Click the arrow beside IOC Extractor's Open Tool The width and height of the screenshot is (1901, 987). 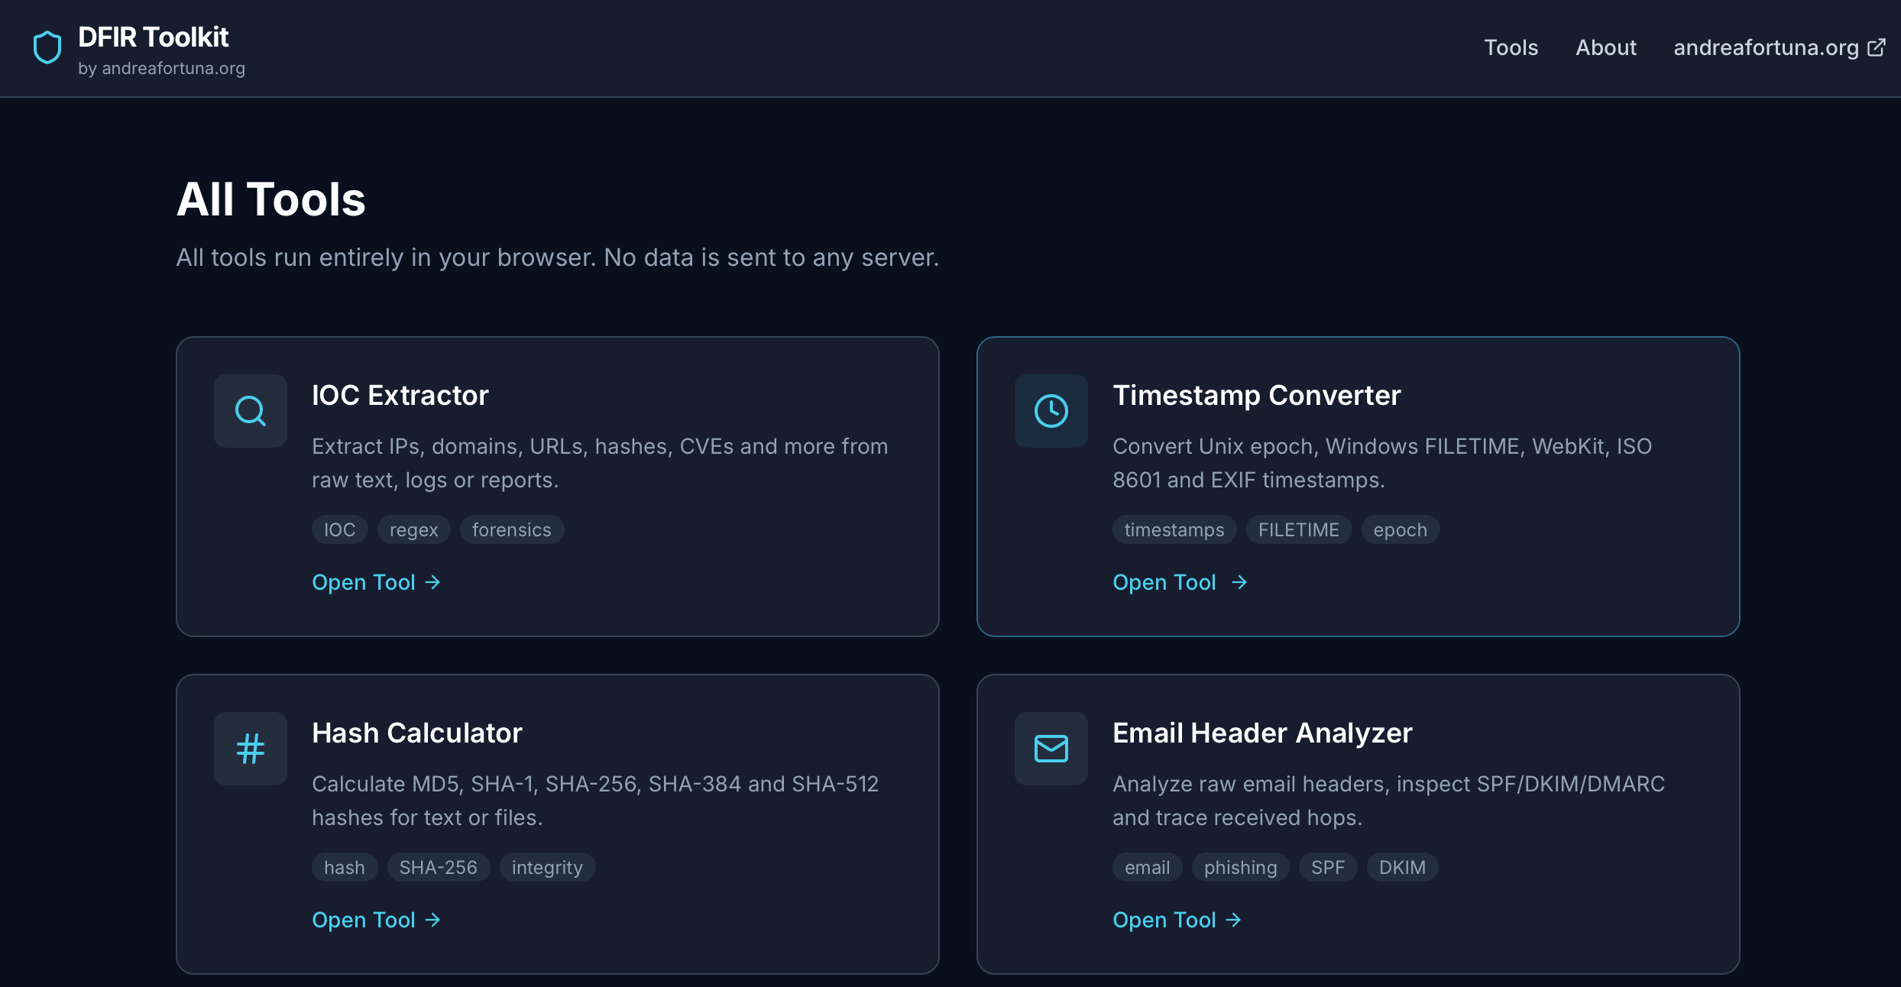tap(432, 582)
